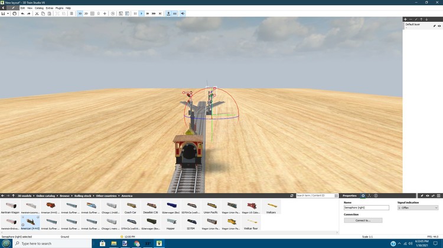Open the View menu
The width and height of the screenshot is (443, 248).
(30, 8)
